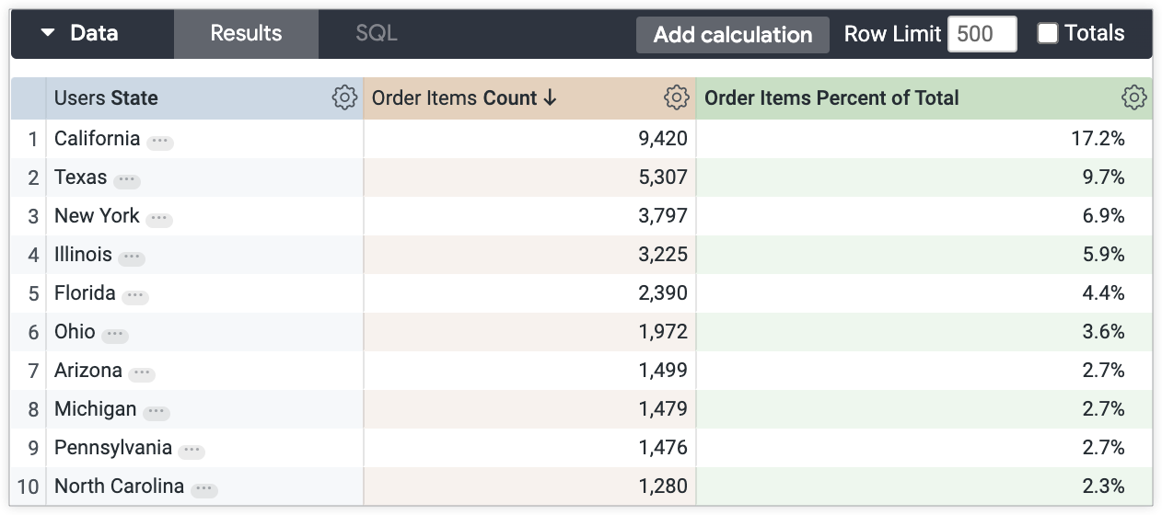Open the ellipsis menu beside Florida

point(135,296)
